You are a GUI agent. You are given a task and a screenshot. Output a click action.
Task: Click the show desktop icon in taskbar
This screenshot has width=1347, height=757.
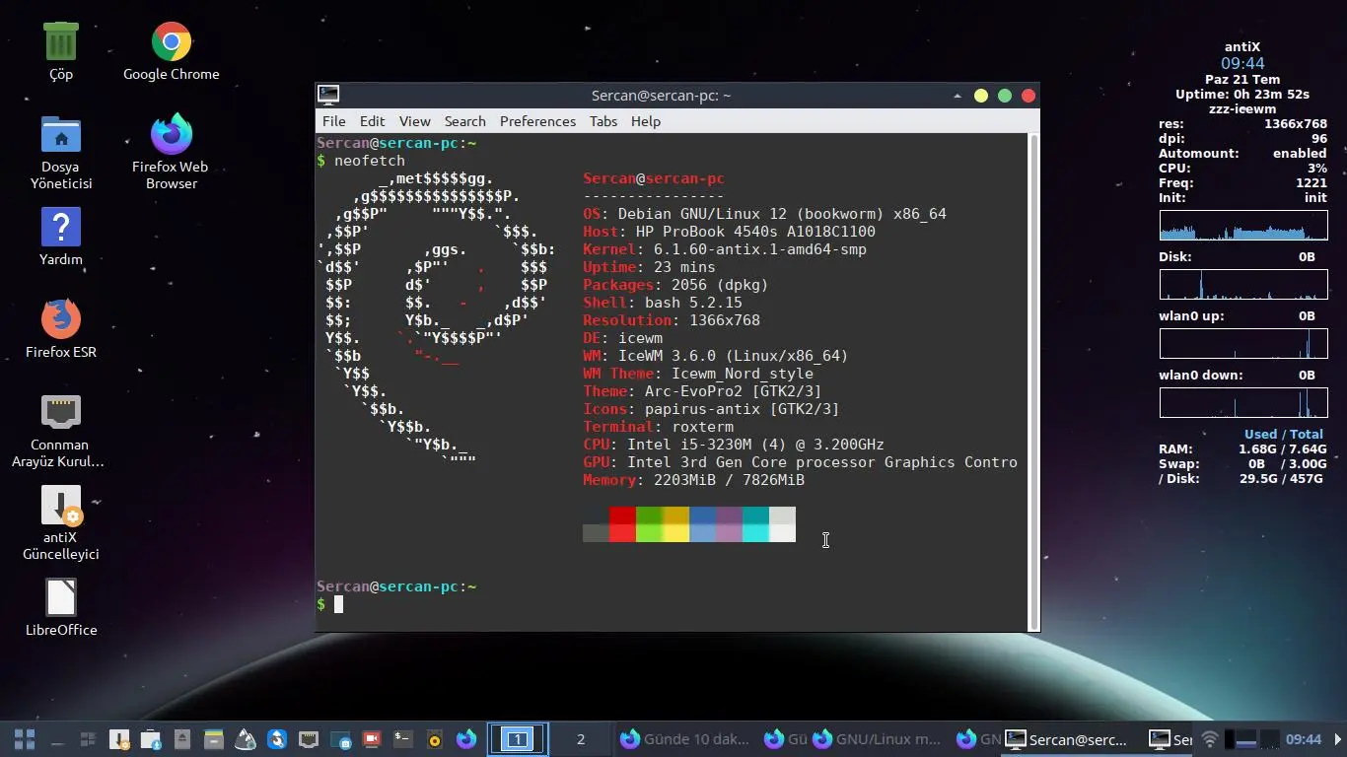(x=57, y=739)
